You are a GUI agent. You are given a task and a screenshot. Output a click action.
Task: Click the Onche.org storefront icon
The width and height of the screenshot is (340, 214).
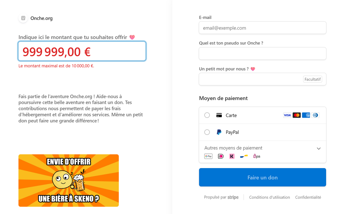click(x=23, y=18)
